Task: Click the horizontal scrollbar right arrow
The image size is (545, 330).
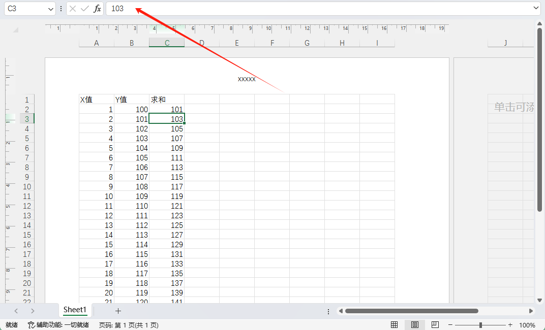Action: pyautogui.click(x=531, y=311)
